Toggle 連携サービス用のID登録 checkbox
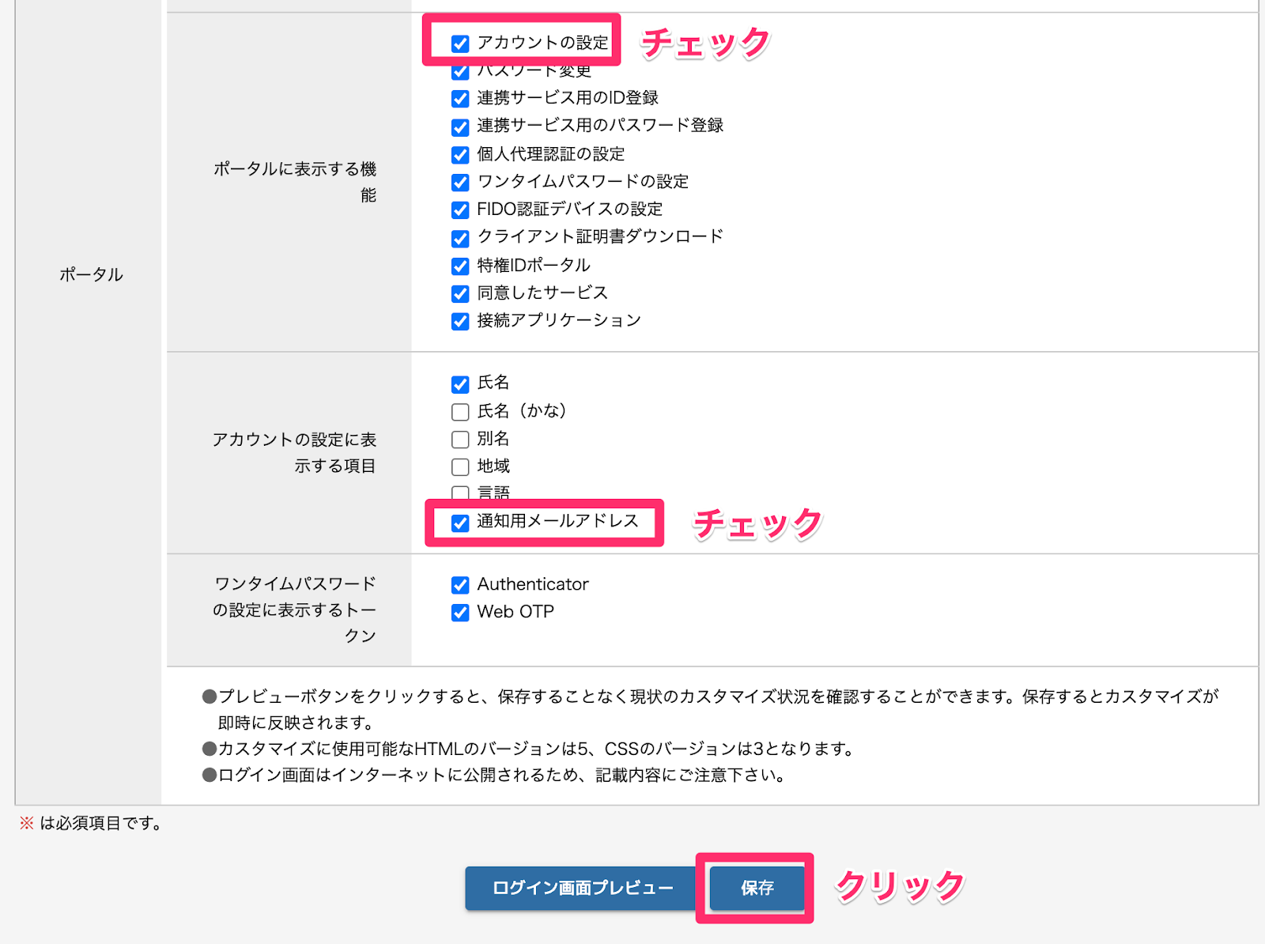This screenshot has width=1265, height=944. pyautogui.click(x=460, y=99)
